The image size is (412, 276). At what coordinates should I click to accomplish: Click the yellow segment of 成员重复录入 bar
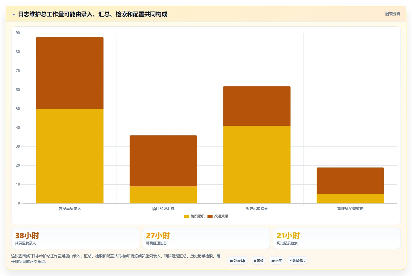[x=70, y=156]
